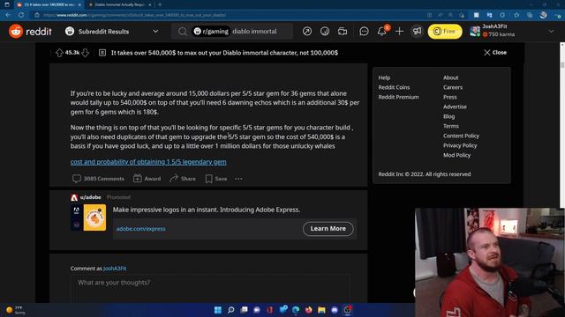Click the megaphone Advertise icon
This screenshot has width=565, height=317.
417,32
